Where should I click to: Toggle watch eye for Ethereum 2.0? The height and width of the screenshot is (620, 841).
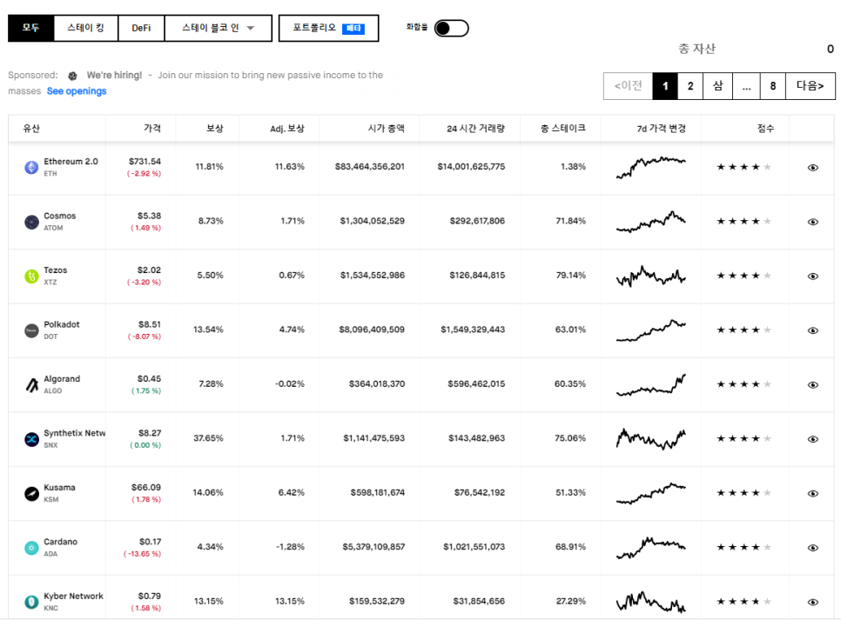click(812, 168)
